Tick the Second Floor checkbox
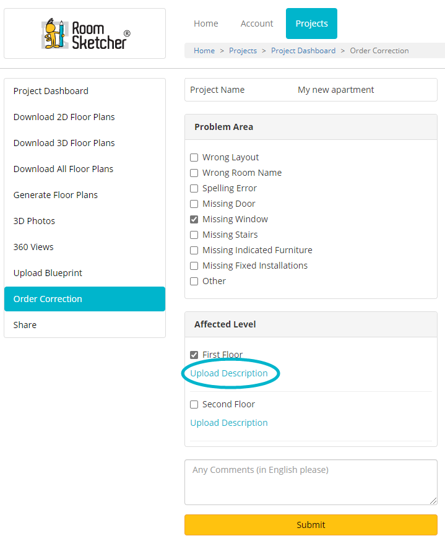 coord(194,404)
